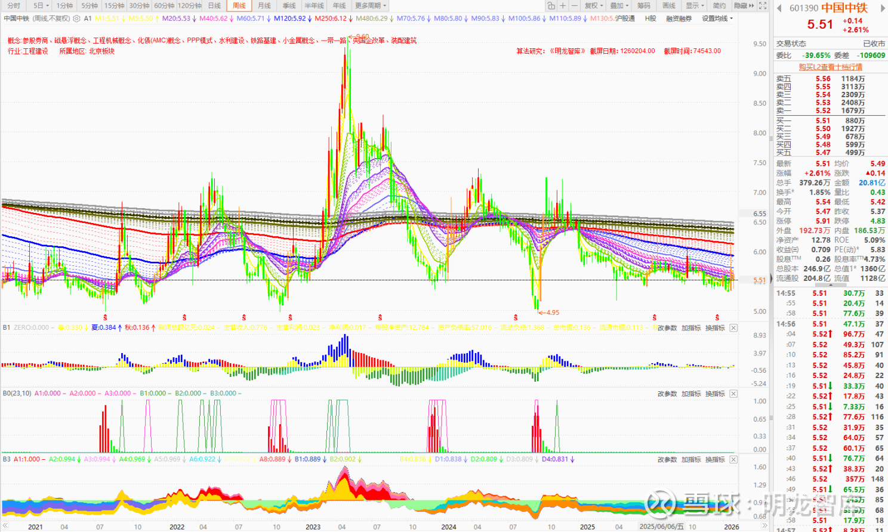Open the 购买L2查看十档行情 link

pos(831,67)
